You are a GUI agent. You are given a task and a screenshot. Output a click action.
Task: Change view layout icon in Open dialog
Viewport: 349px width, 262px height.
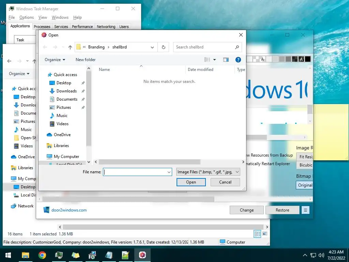coord(207,60)
